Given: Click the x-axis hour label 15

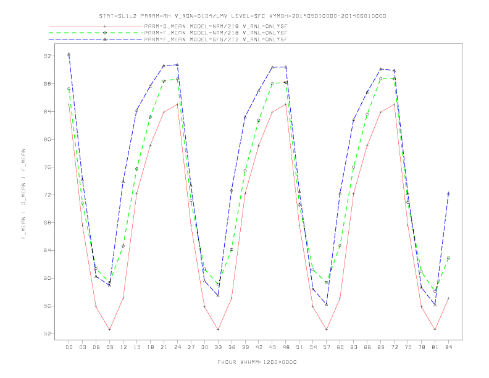Looking at the screenshot, I should coord(136,347).
